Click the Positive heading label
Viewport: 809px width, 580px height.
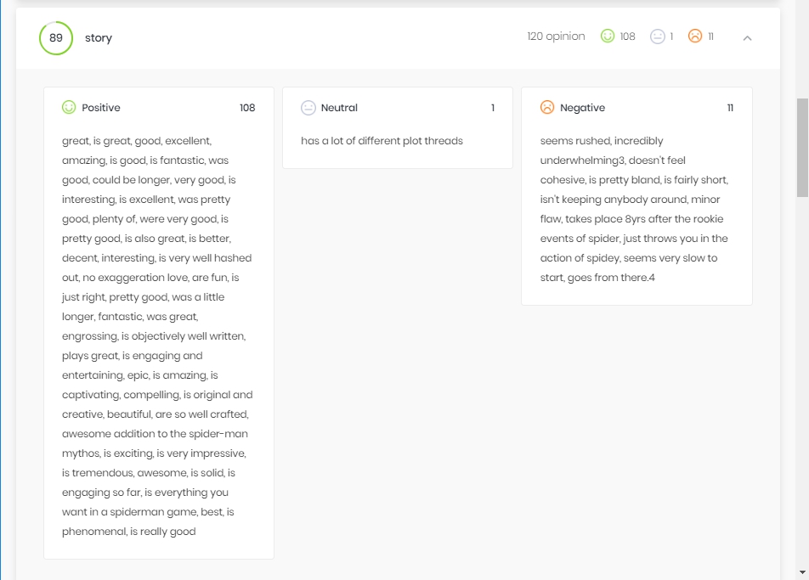(101, 108)
